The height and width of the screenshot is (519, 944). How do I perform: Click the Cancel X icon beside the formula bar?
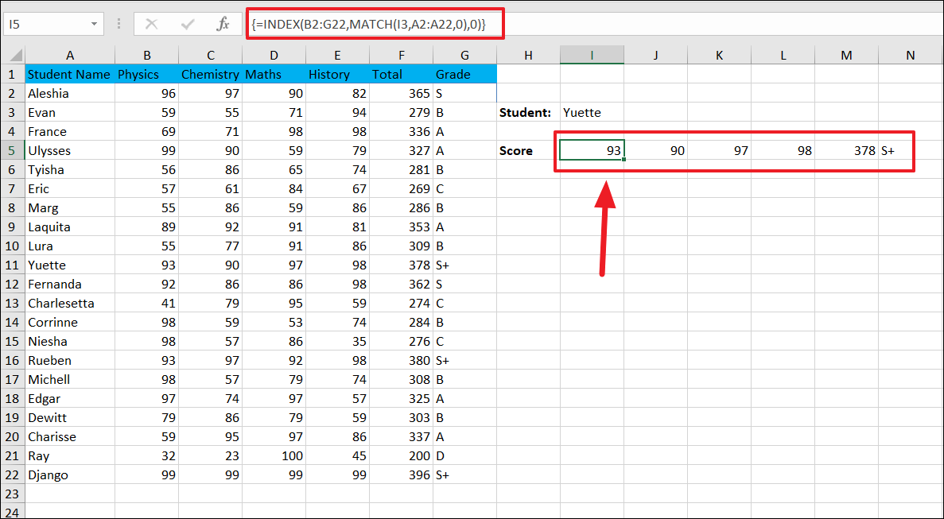(151, 23)
